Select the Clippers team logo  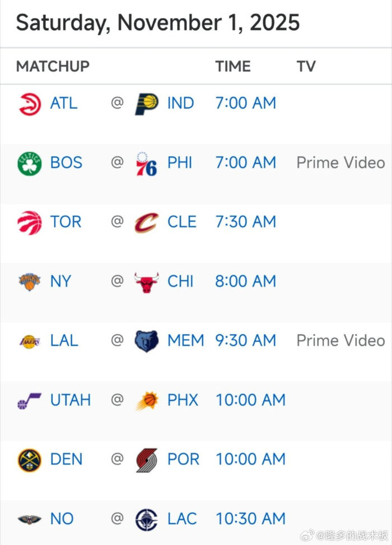click(148, 519)
